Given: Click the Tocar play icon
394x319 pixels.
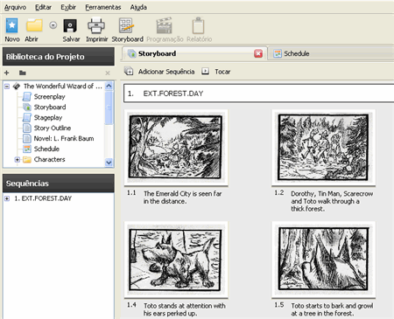Looking at the screenshot, I should 205,72.
